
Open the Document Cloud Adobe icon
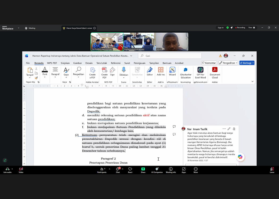tap(215, 70)
